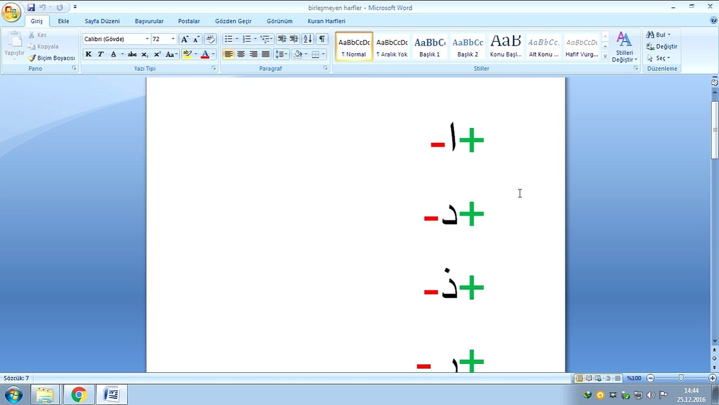Open the Gözden Geçir tab
This screenshot has height=405, width=719.
pyautogui.click(x=233, y=21)
